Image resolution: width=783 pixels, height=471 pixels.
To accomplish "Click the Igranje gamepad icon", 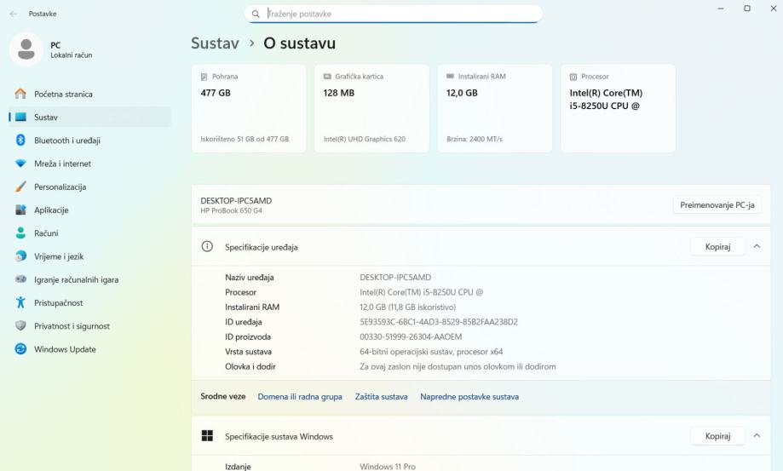I will click(20, 279).
